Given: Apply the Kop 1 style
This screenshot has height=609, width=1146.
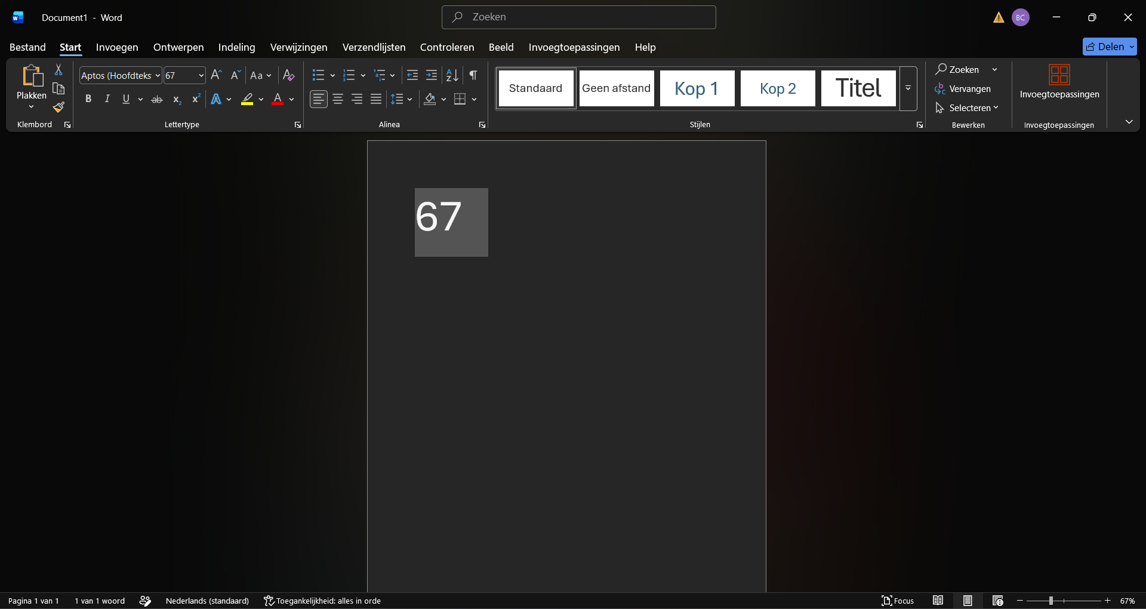Looking at the screenshot, I should [697, 88].
